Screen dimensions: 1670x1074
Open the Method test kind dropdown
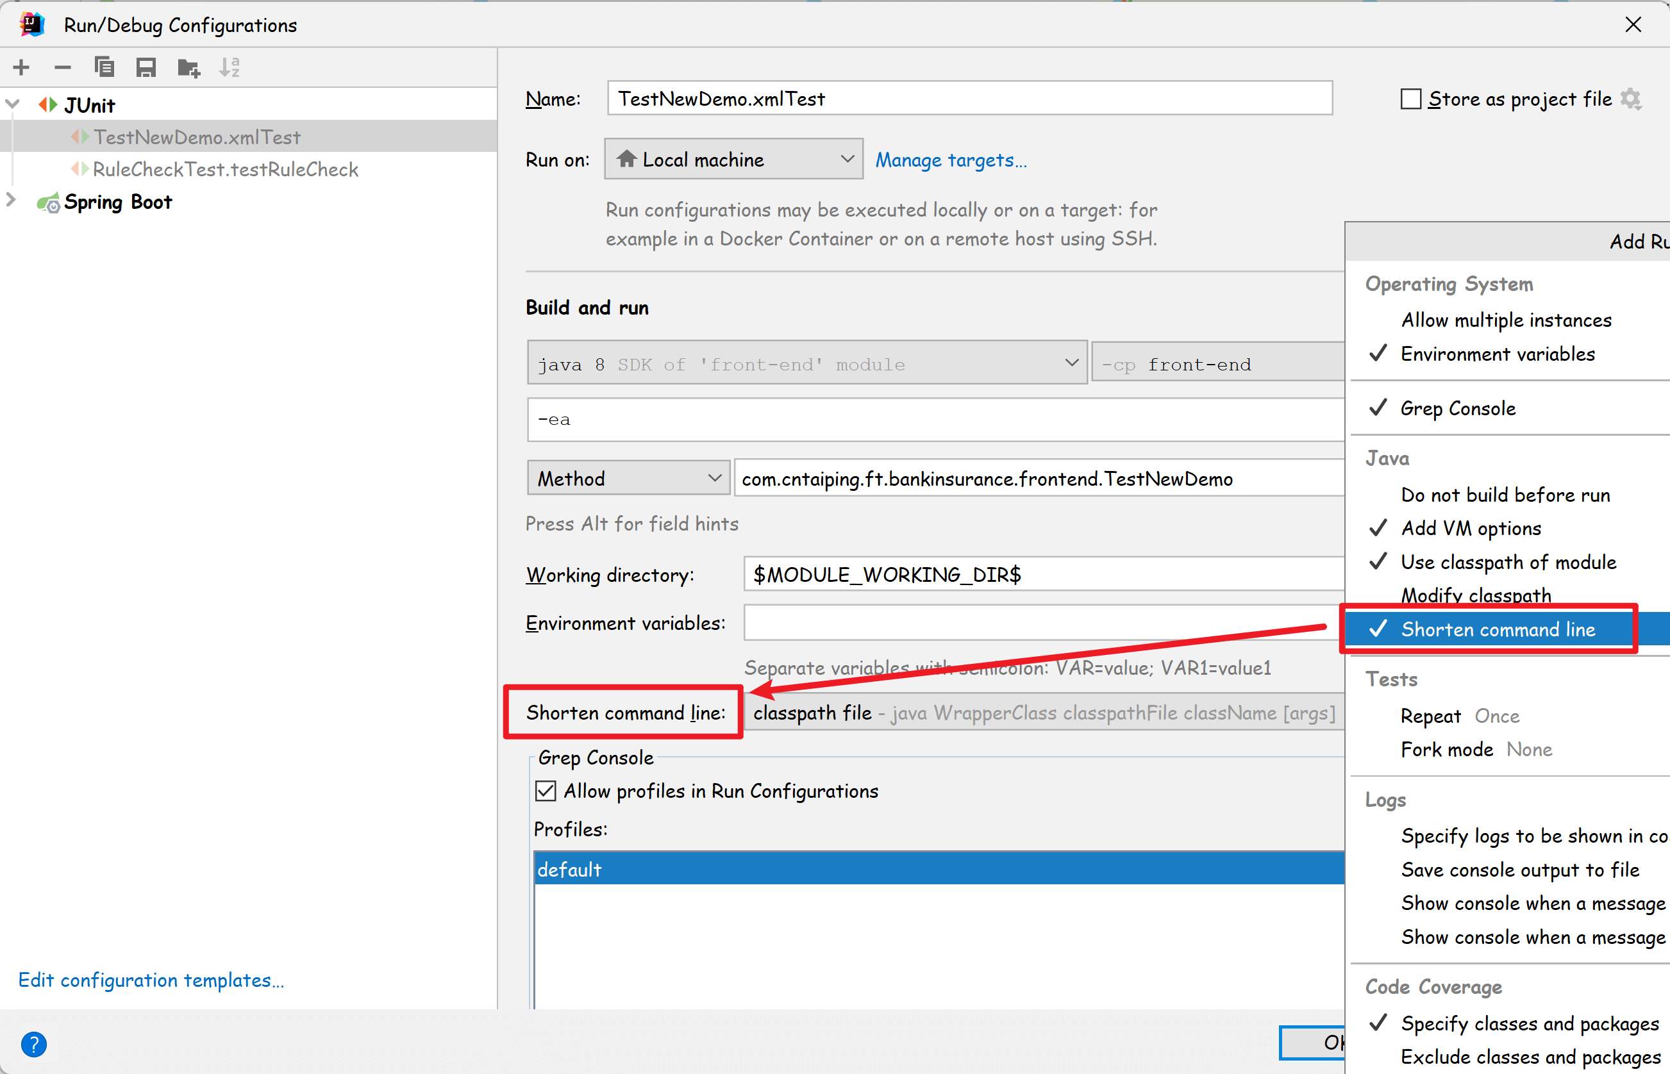[x=628, y=479]
